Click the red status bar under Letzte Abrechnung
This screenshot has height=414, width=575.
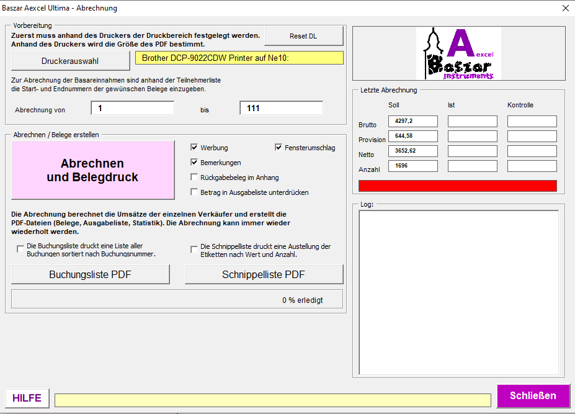458,186
